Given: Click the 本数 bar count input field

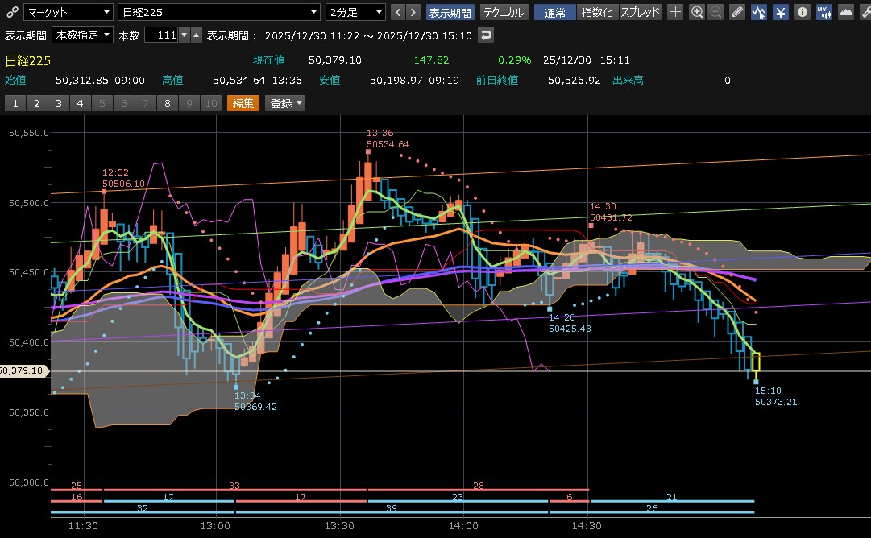Looking at the screenshot, I should click(161, 35).
